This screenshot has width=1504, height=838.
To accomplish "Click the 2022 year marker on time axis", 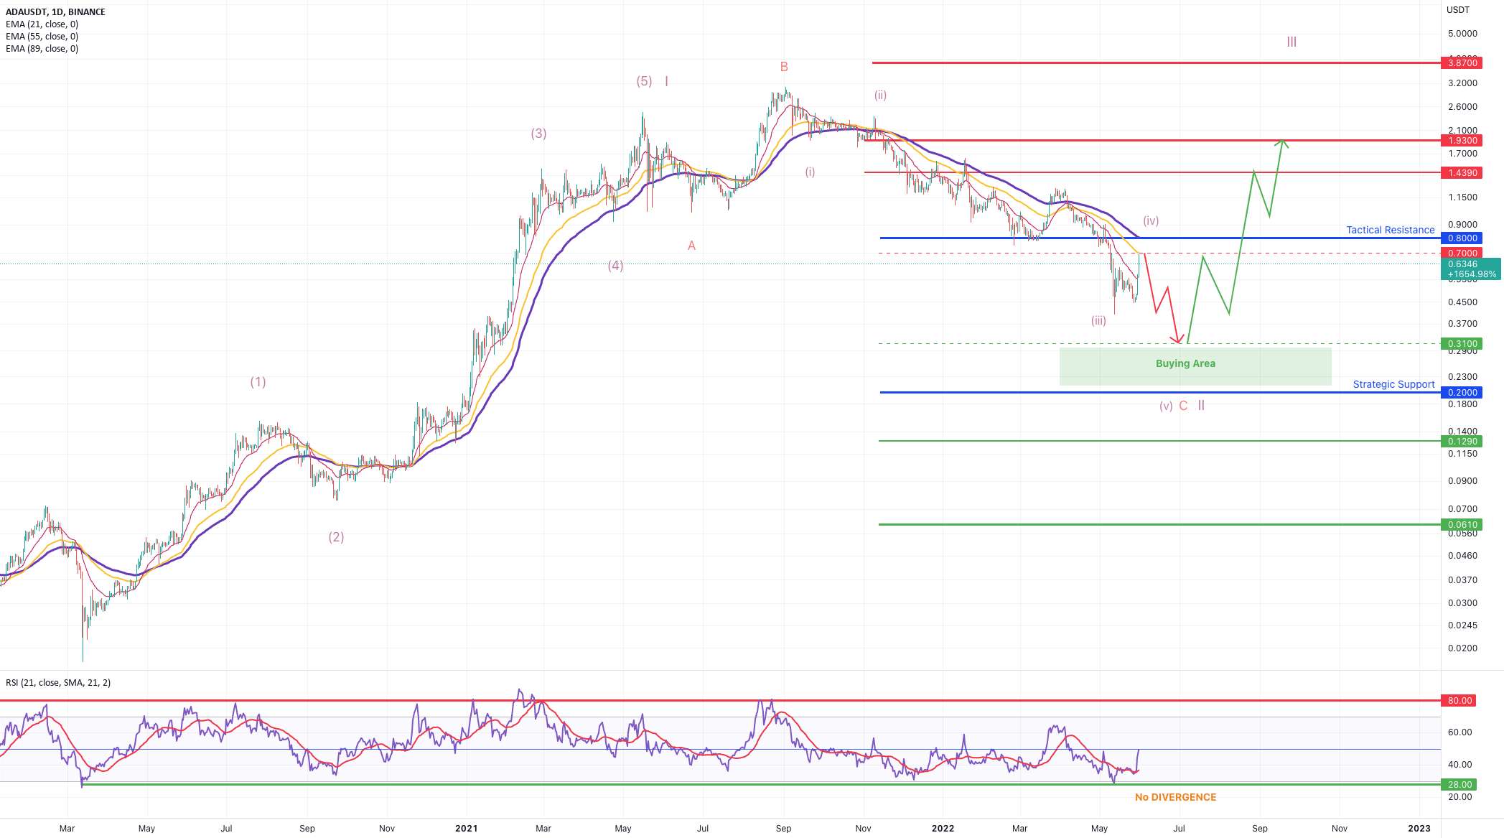I will 943,828.
